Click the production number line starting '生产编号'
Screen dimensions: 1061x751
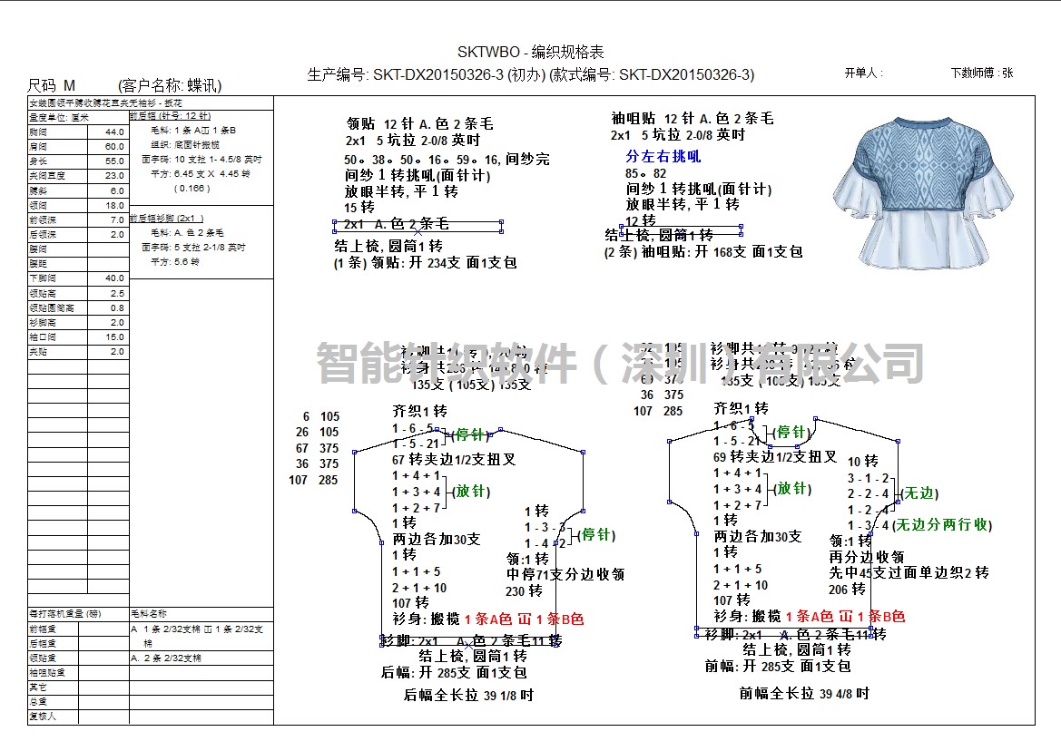coord(530,74)
